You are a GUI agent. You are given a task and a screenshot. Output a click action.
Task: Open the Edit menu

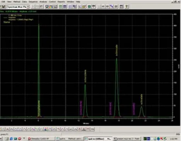point(3,2)
